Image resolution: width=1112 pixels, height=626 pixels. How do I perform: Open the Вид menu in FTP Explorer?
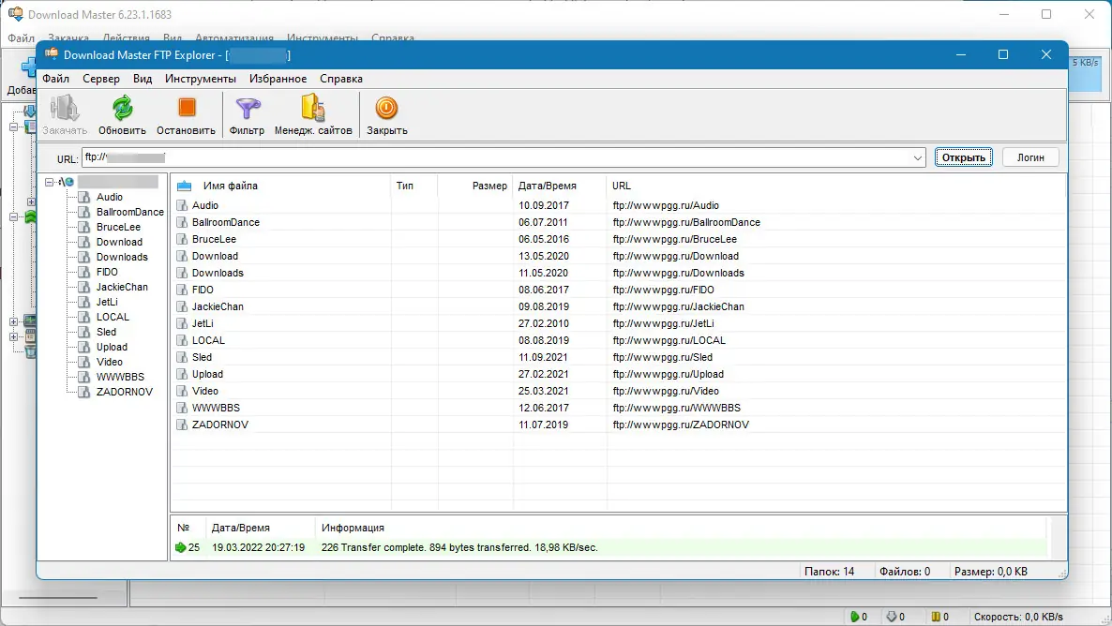[143, 79]
